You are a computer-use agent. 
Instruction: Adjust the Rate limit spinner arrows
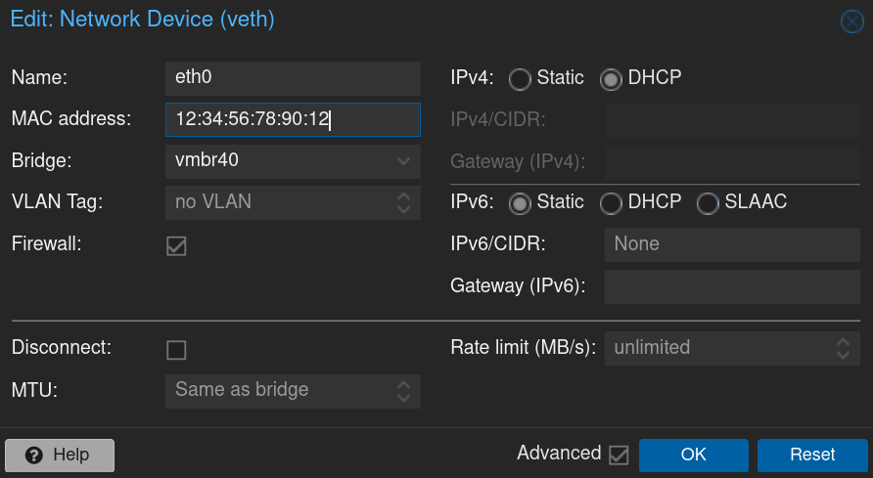coord(842,348)
